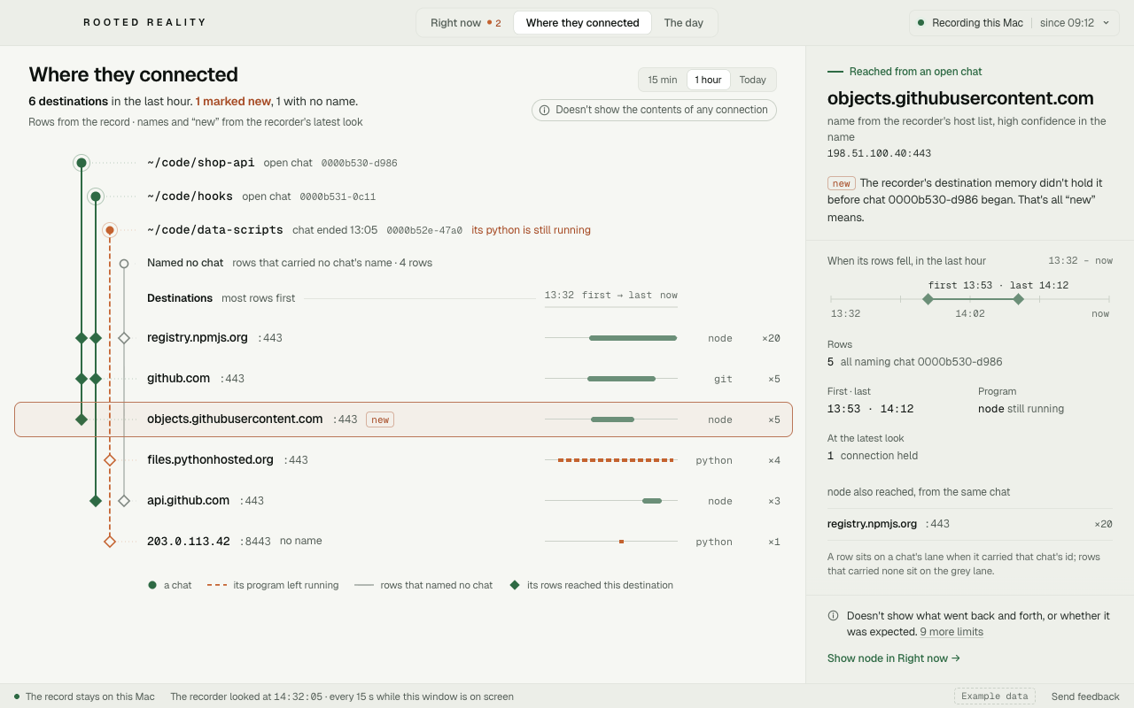The width and height of the screenshot is (1134, 708).
Task: Click the info icon beside limits note
Action: click(833, 616)
